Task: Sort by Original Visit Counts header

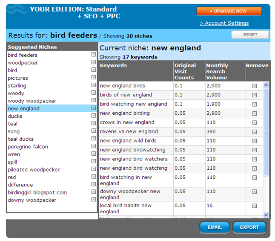Action: [x=185, y=71]
